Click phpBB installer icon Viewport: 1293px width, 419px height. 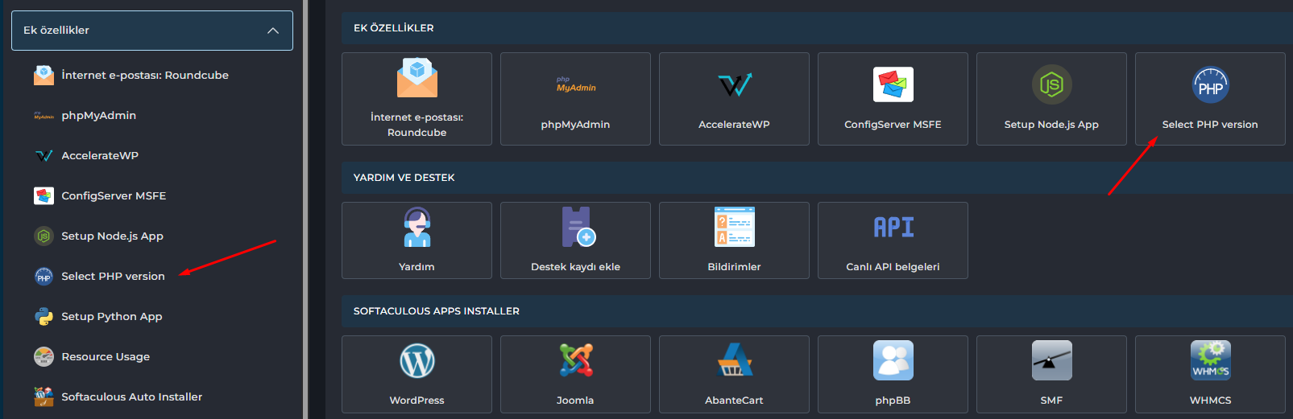click(x=893, y=360)
